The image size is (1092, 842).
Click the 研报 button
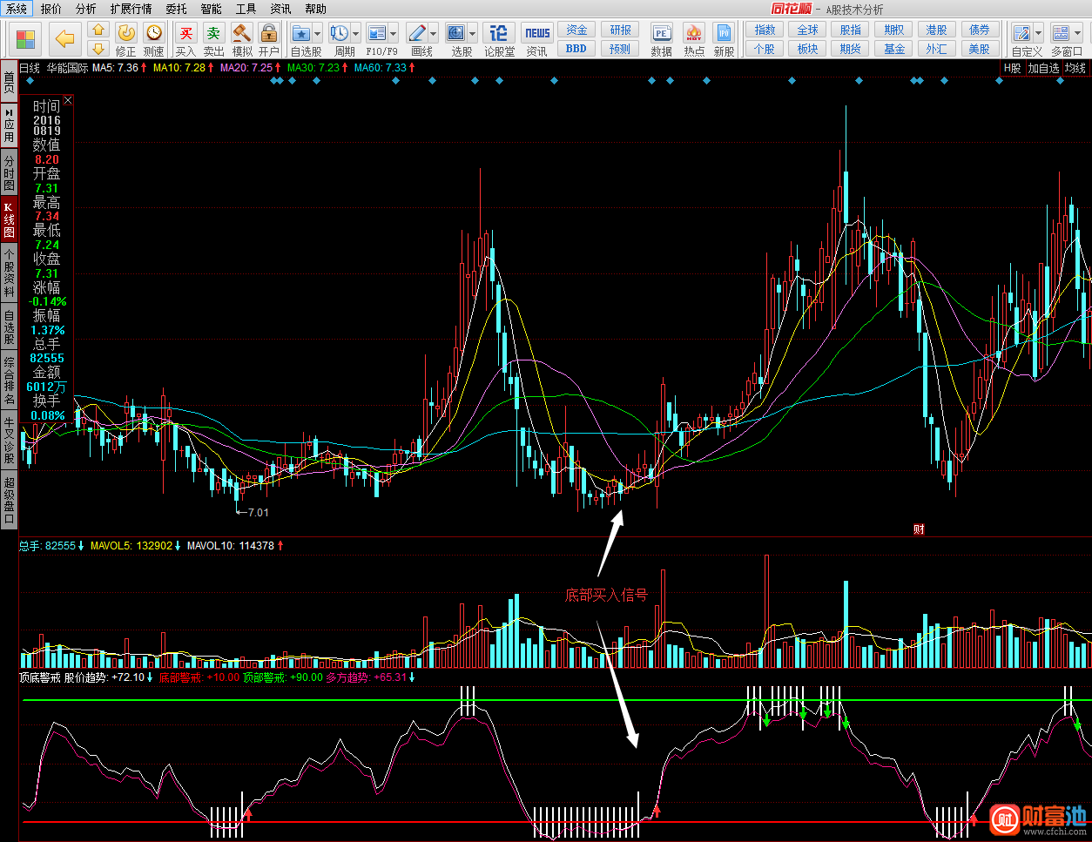(620, 30)
